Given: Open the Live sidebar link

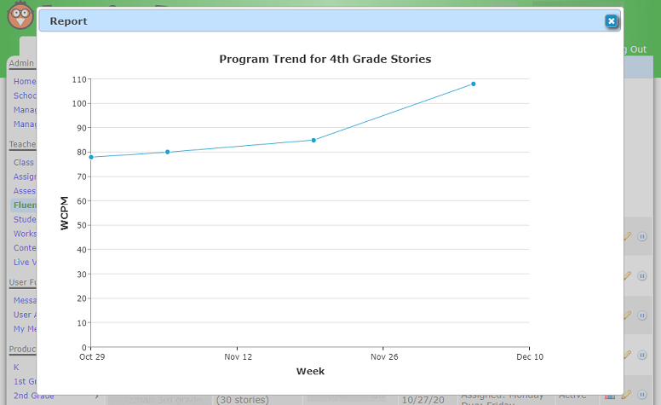Looking at the screenshot, I should (24, 262).
